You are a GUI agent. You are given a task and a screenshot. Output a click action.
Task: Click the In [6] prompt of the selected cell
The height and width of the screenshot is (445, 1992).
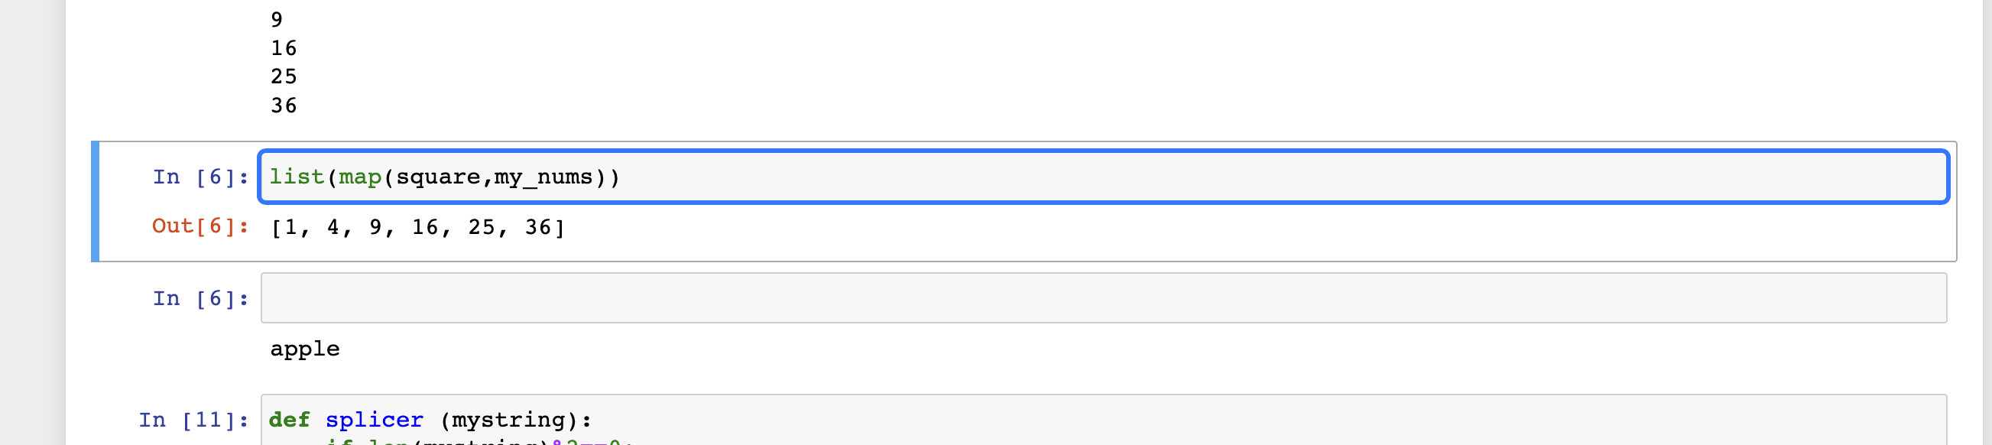coord(200,177)
